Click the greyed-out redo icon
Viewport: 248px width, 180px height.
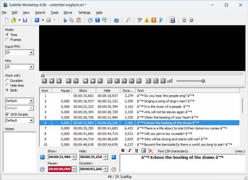pos(48,20)
